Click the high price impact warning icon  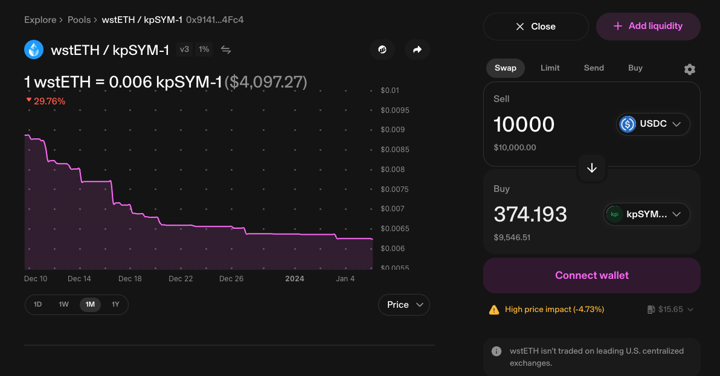(493, 310)
